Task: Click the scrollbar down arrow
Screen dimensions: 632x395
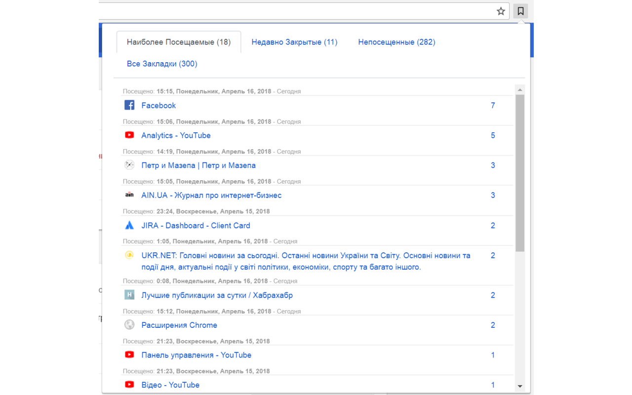Action: (519, 386)
